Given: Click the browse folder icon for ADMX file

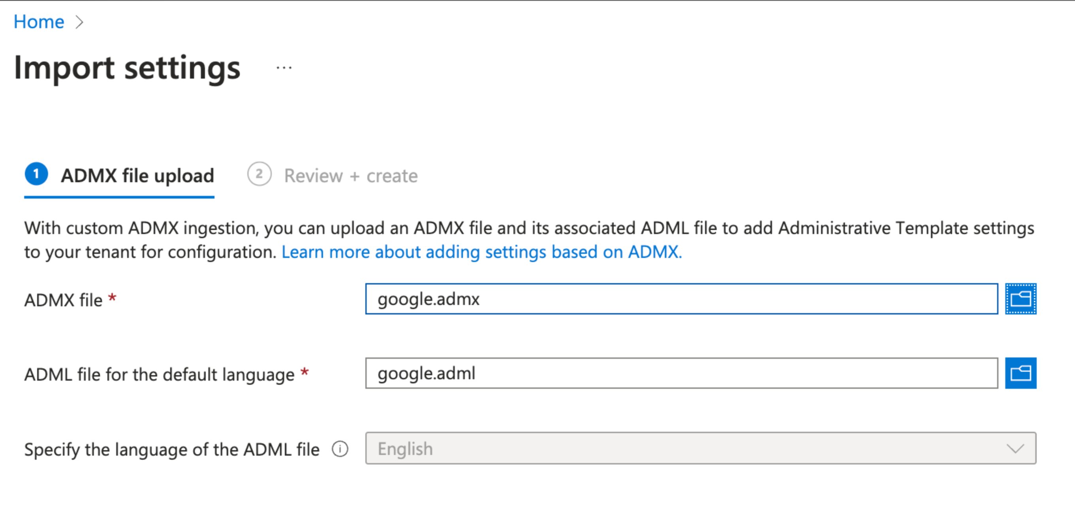Looking at the screenshot, I should [1020, 299].
